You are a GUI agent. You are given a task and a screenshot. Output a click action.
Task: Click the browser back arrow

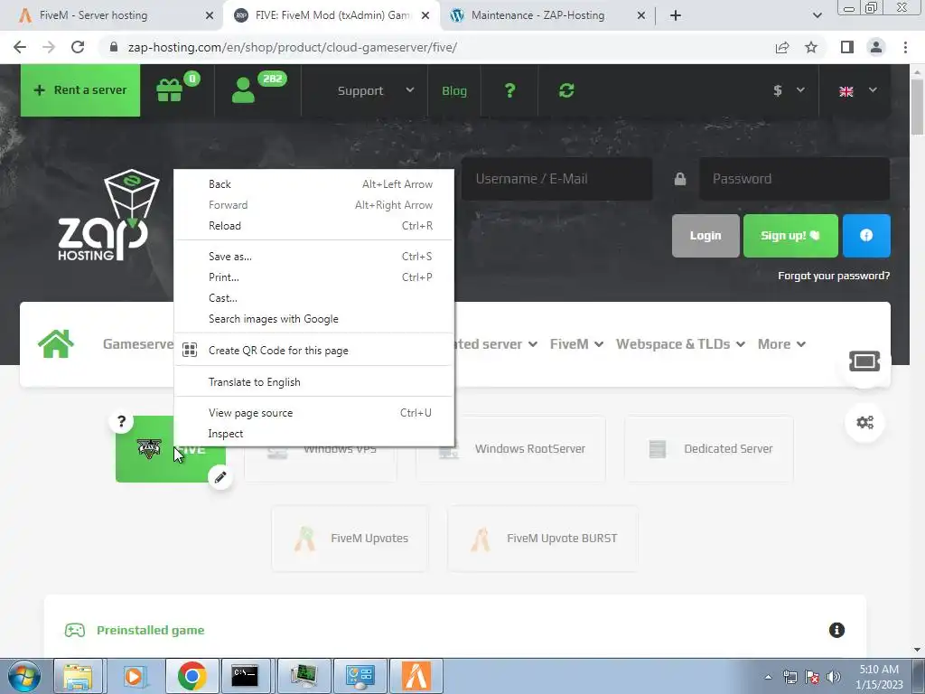(20, 47)
